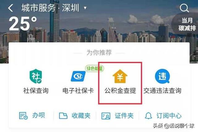The height and width of the screenshot is (132, 198).
Task: Go back using the left arrow
Action: click(x=11, y=8)
